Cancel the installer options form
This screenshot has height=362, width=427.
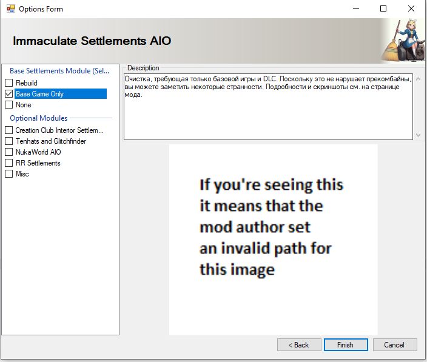click(395, 345)
